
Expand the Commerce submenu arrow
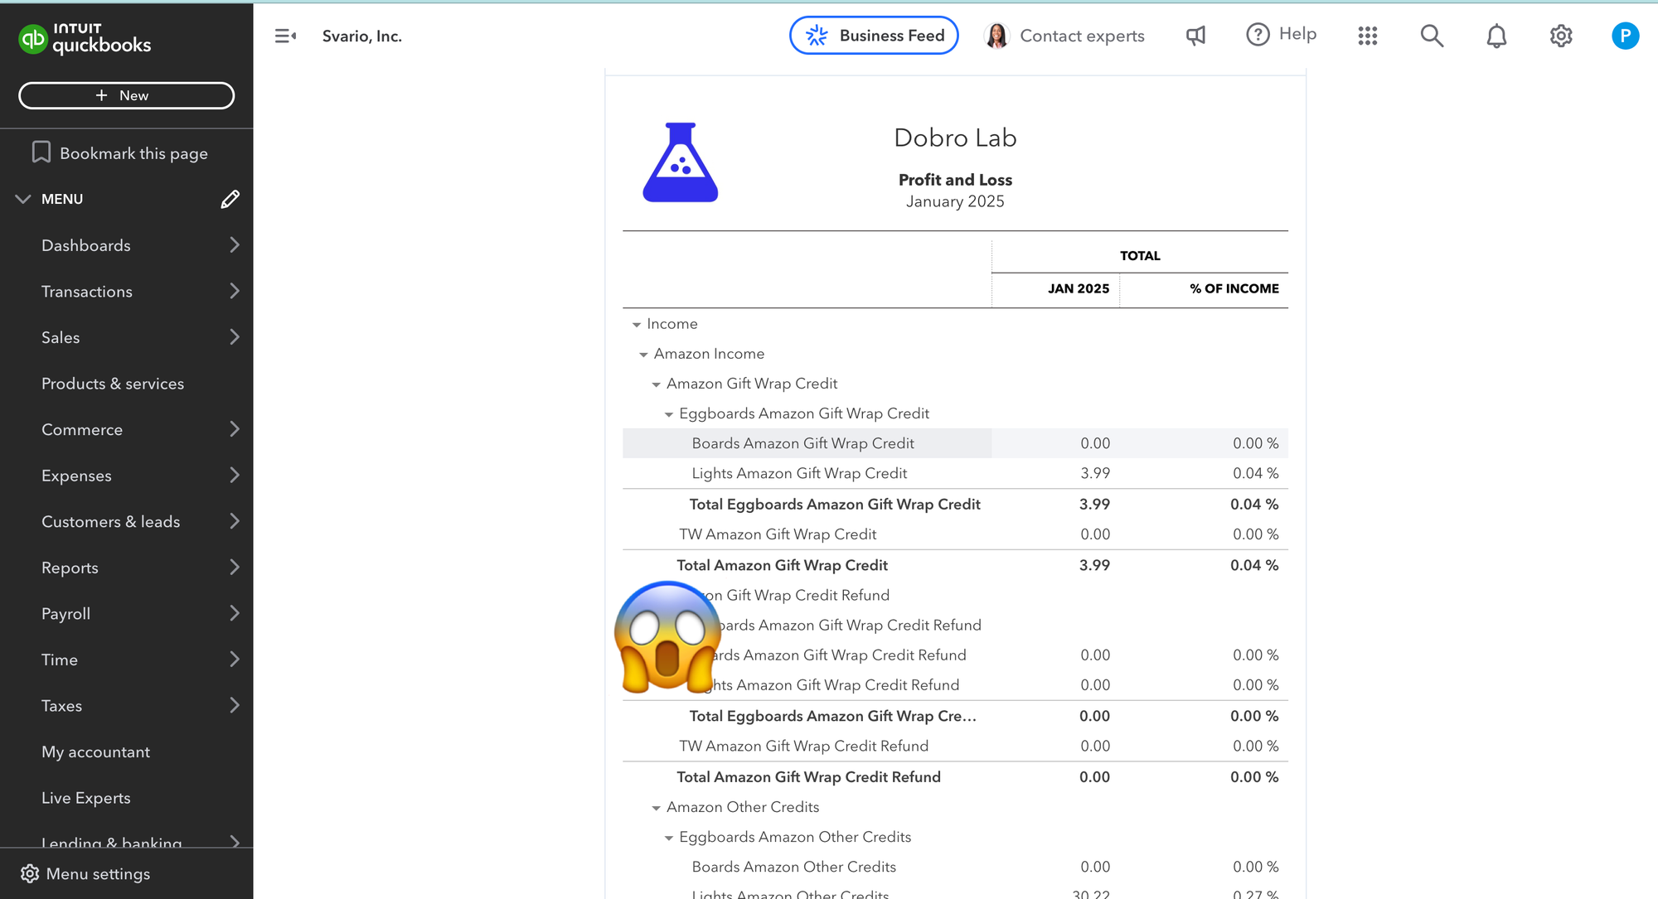pos(235,429)
